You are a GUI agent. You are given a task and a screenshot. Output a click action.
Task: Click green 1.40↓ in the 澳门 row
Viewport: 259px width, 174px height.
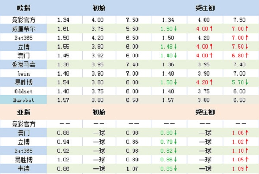(x=169, y=56)
